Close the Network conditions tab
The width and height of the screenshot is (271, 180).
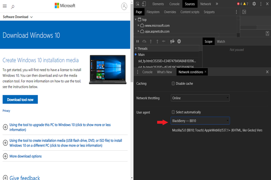(x=206, y=72)
